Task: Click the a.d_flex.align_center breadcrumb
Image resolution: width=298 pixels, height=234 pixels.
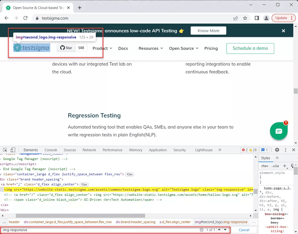Action: click(175, 222)
